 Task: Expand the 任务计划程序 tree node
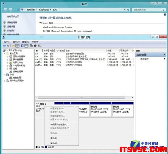[8, 56]
